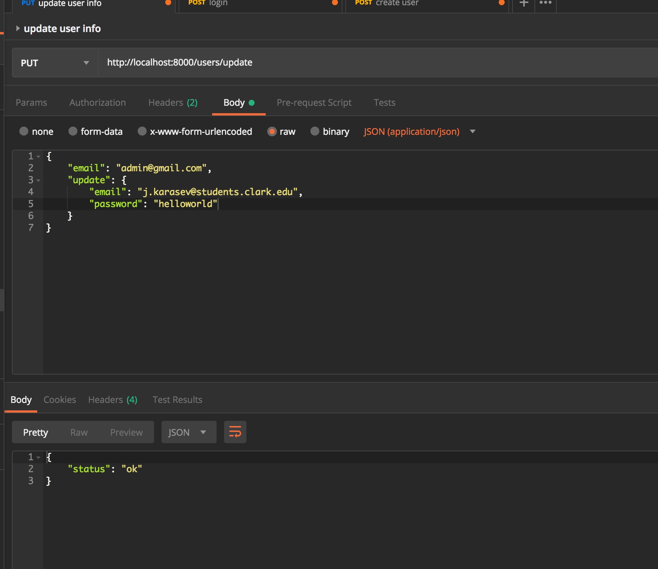
Task: Click "j.karasev@students.clark.edu" in request body
Action: point(218,192)
